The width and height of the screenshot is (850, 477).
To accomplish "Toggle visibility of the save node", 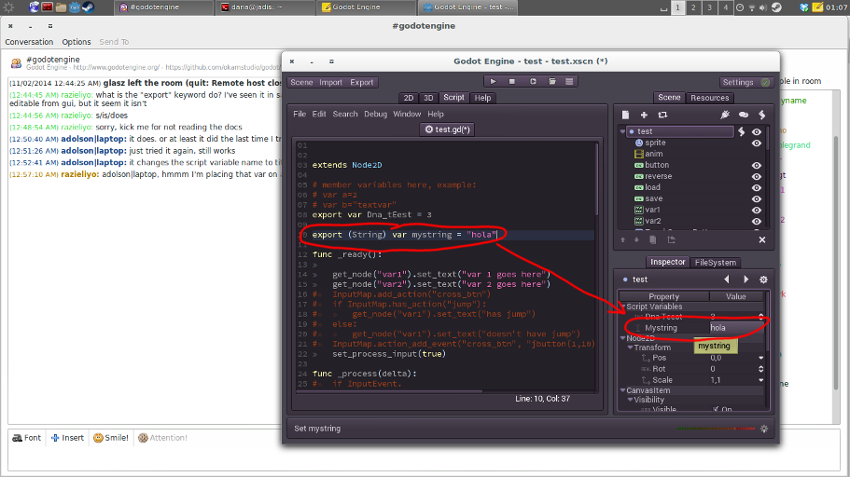I will point(757,199).
